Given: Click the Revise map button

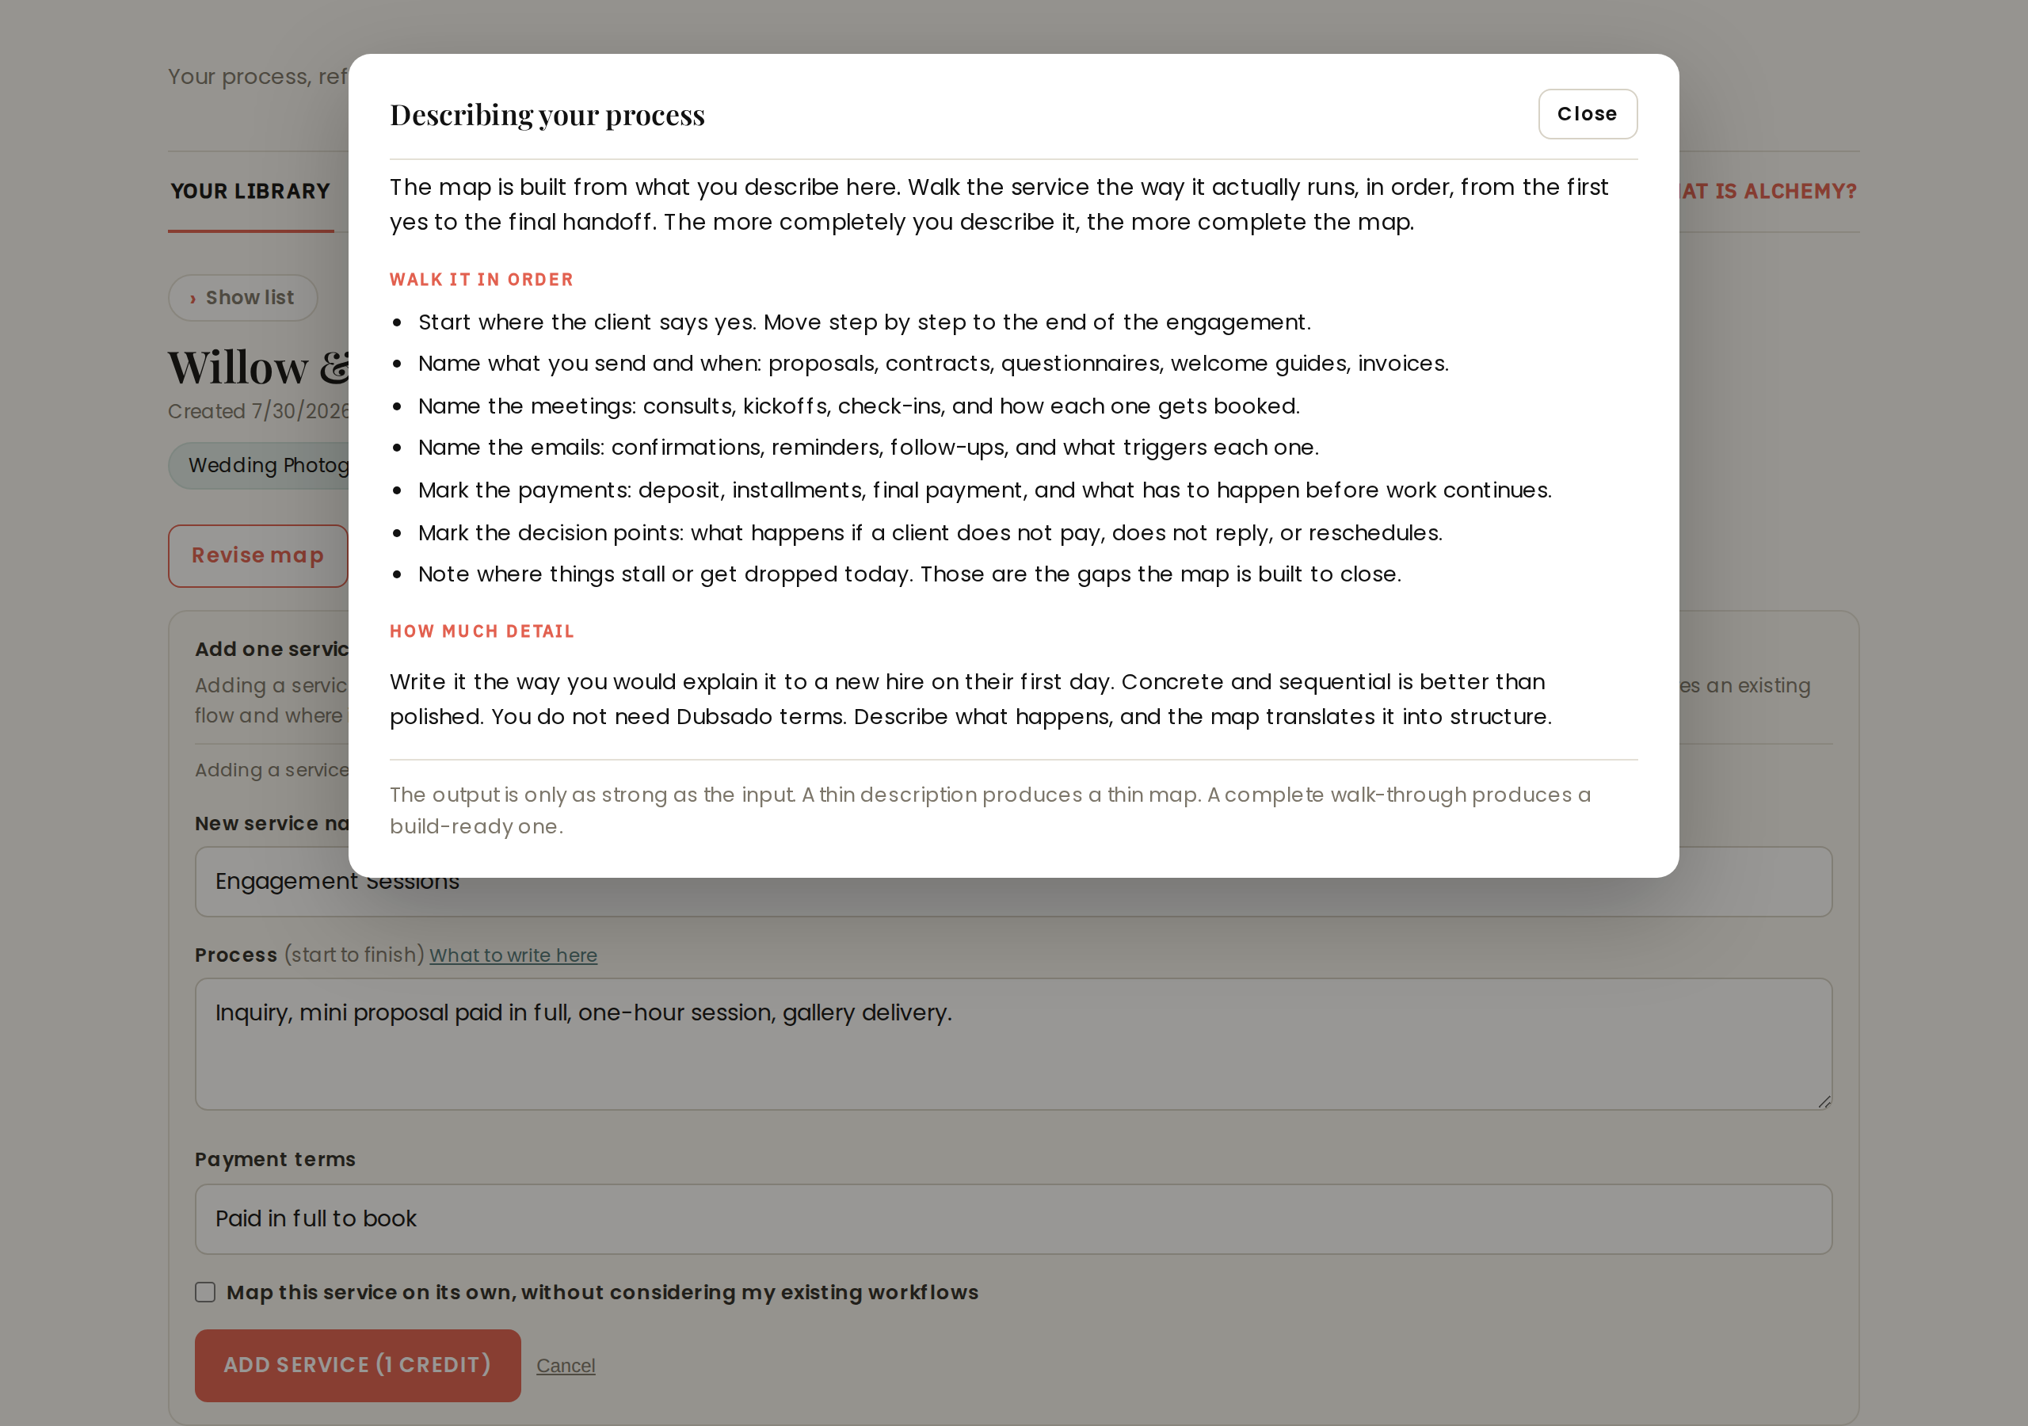Looking at the screenshot, I should tap(258, 555).
